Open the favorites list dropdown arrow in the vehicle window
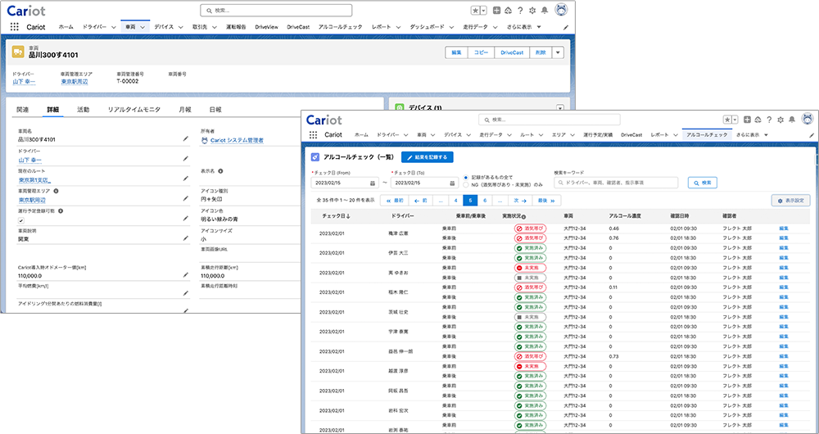This screenshot has width=819, height=434. coord(484,11)
